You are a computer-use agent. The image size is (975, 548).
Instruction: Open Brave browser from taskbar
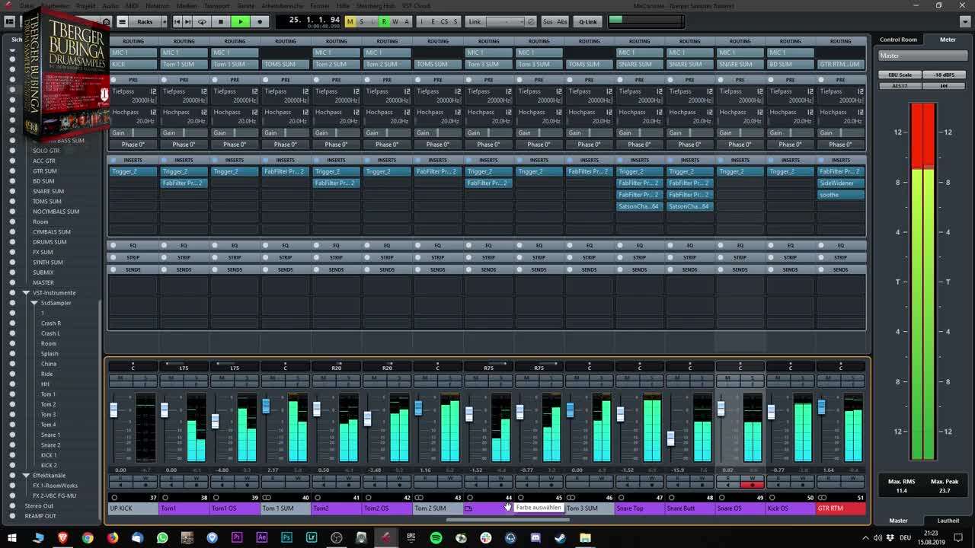click(63, 538)
